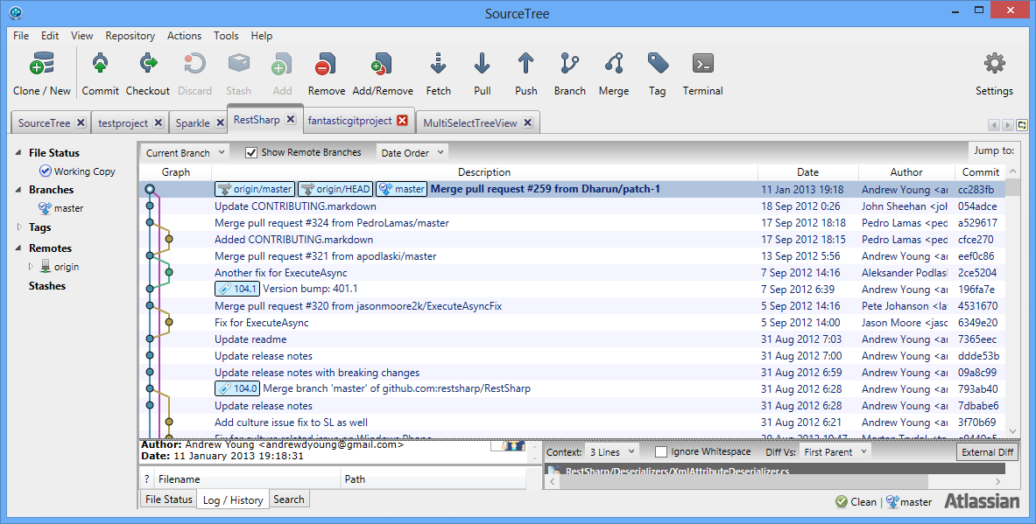Create a branch with the Branch icon
The height and width of the screenshot is (524, 1036).
(569, 64)
